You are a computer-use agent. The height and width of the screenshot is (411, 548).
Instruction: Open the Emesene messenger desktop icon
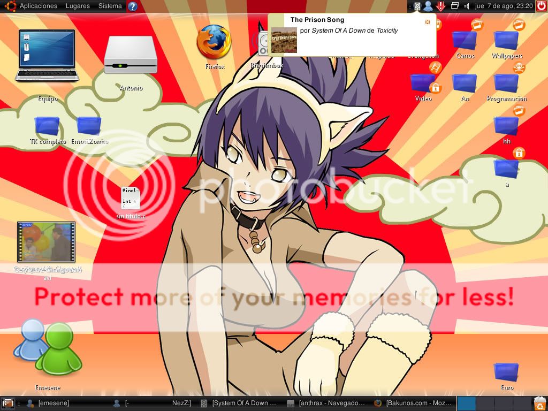tap(47, 348)
